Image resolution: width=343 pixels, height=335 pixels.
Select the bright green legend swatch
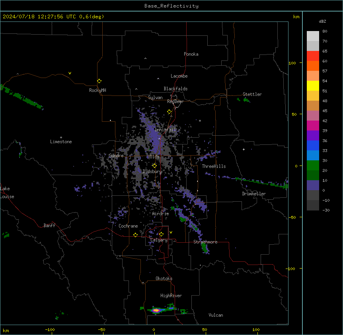(x=313, y=166)
